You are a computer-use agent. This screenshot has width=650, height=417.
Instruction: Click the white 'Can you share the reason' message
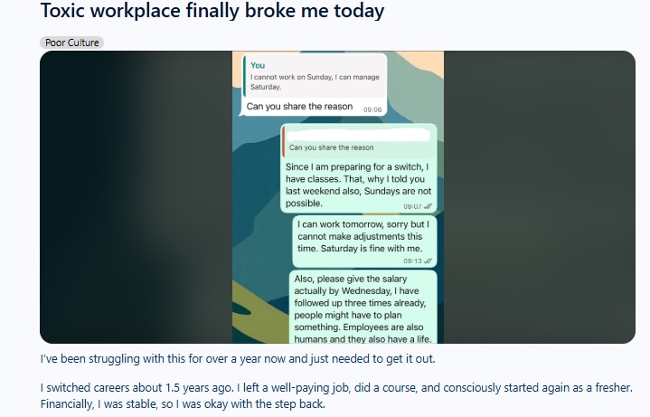(x=299, y=107)
